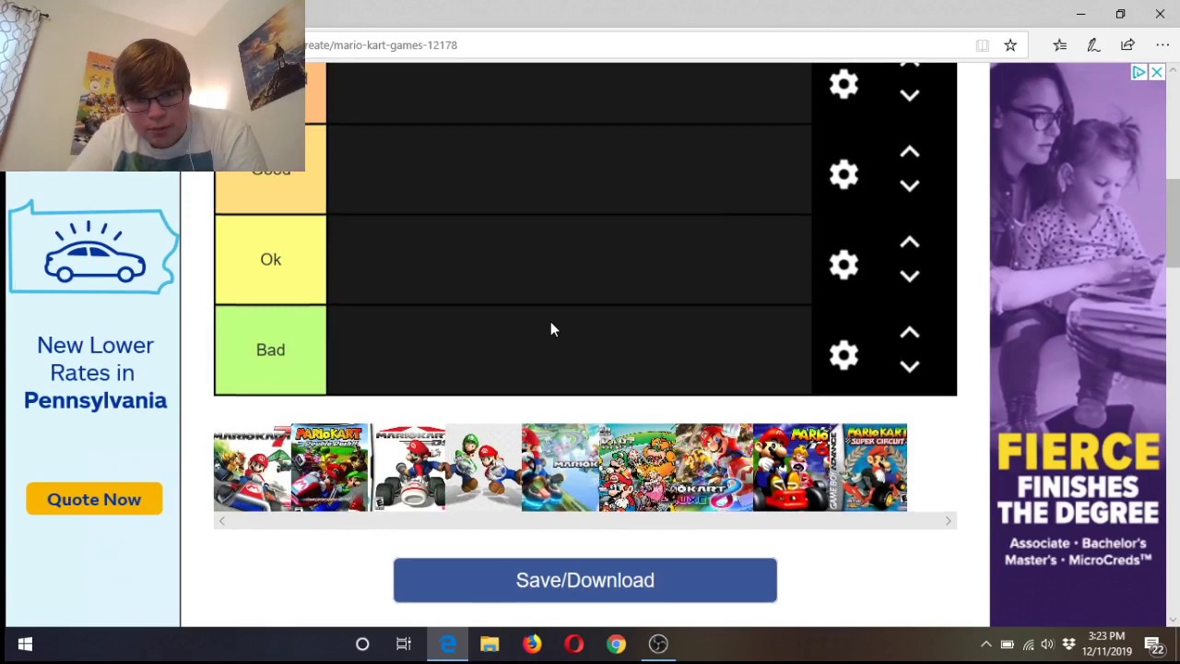Open Wi-Fi network tray icon
This screenshot has width=1180, height=664.
[1028, 645]
